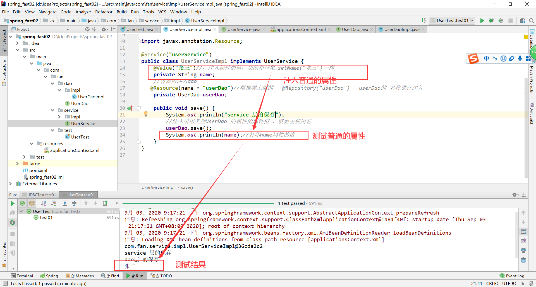Open the Navigate menu
Viewport: 536px width, 287px height.
click(47, 12)
